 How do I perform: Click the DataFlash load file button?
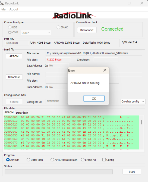pyautogui.click(x=14, y=77)
